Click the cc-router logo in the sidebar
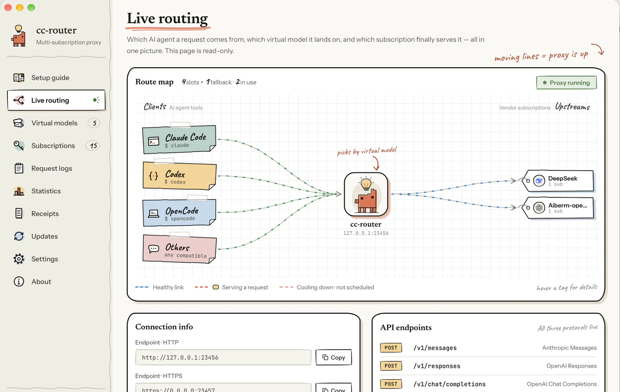Screen dimensions: 620x392 tap(19, 36)
